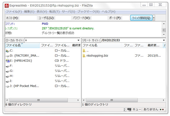This screenshot has height=116, width=170.
Task: Click the "キュー: ありません" status text
Action: click(x=145, y=109)
